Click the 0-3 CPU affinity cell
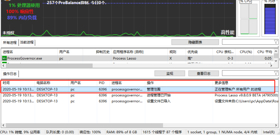 [230, 58]
